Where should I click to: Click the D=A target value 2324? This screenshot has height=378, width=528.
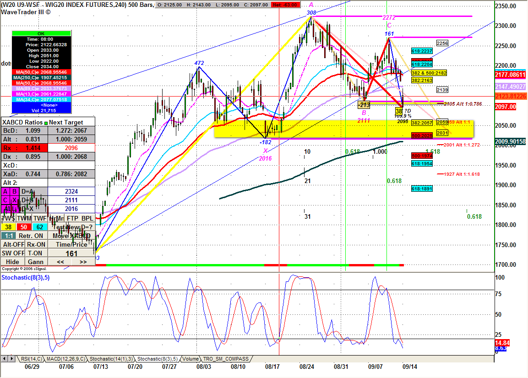point(71,192)
